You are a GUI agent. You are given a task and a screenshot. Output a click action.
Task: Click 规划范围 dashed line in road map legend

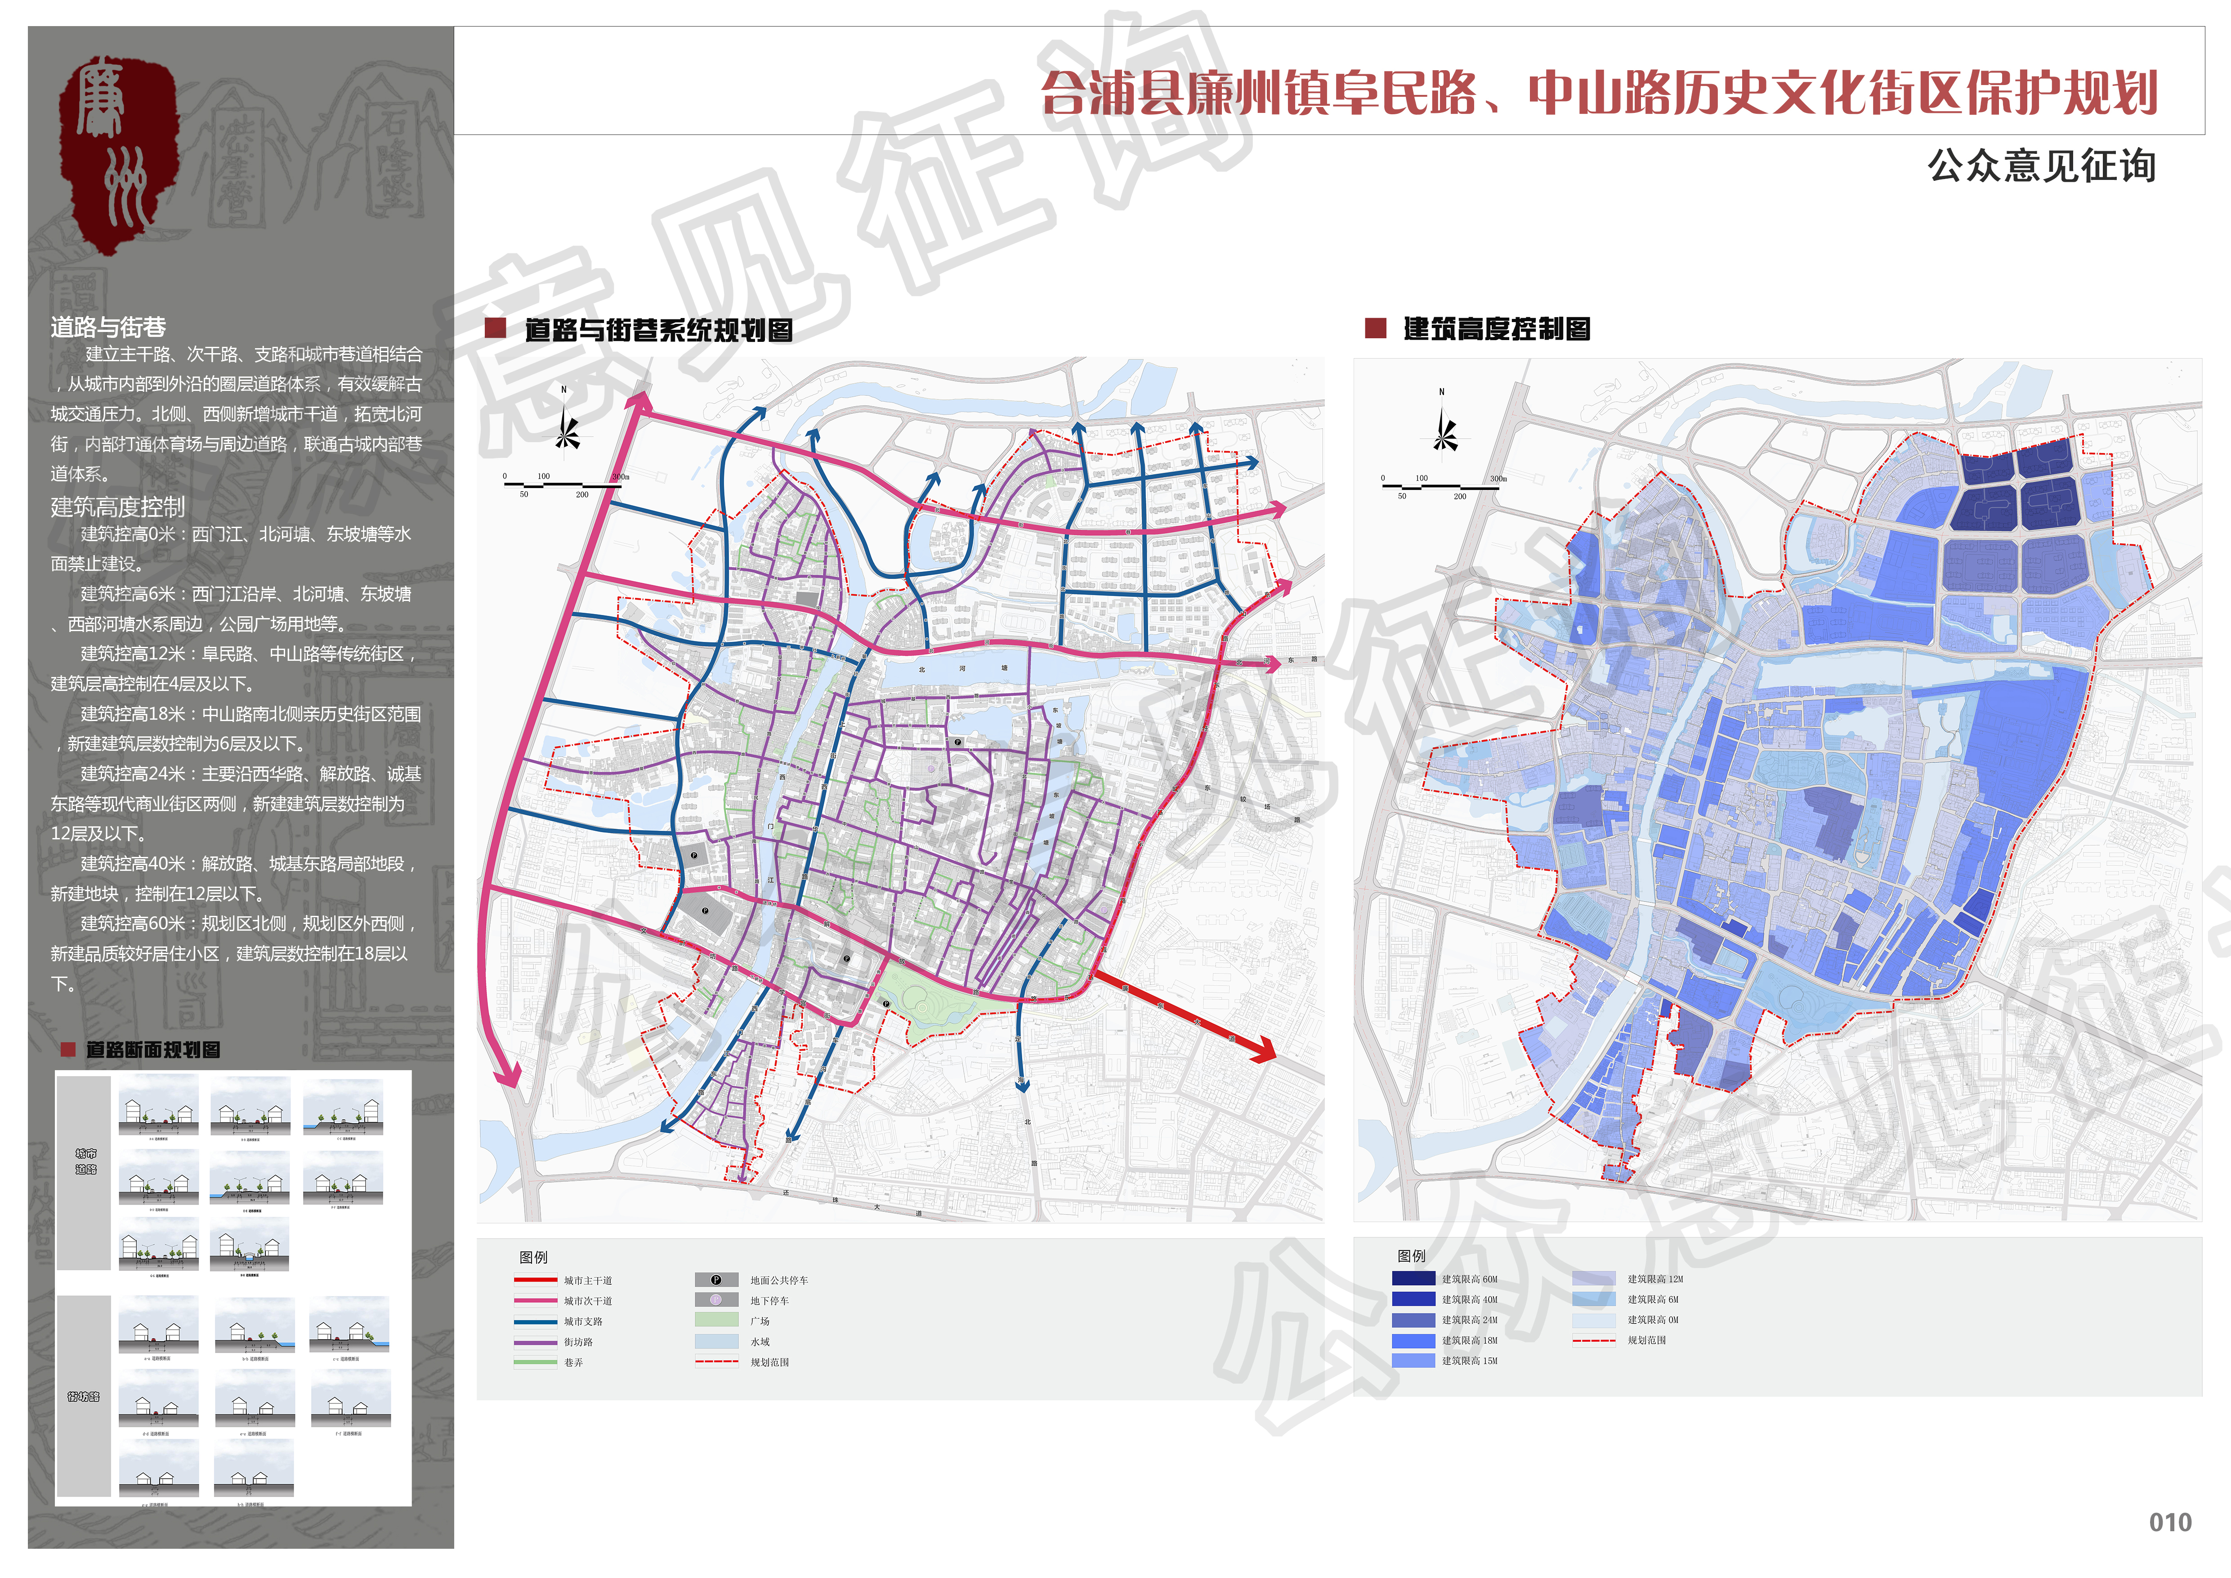pos(717,1362)
